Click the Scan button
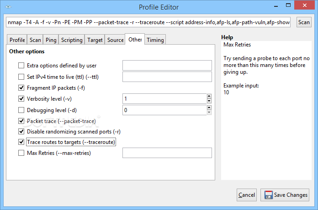 tap(304, 22)
